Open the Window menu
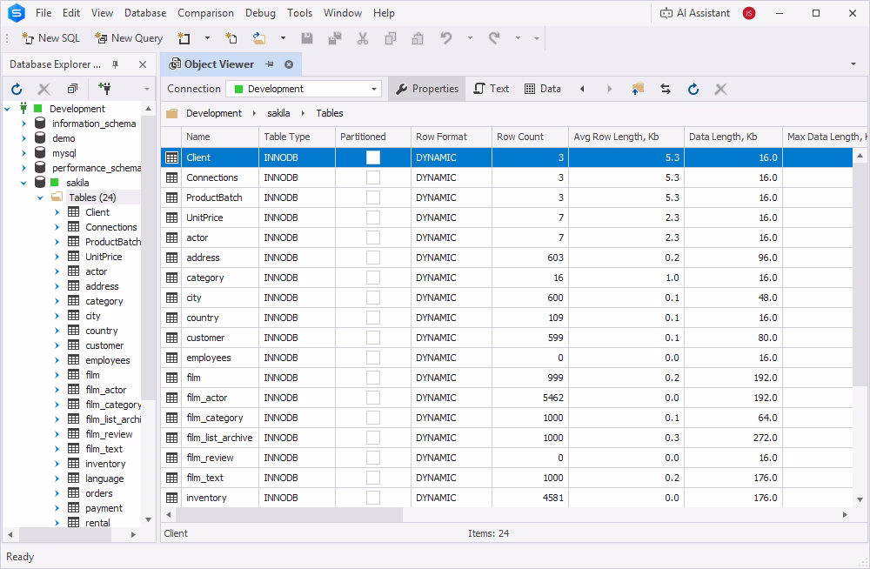 342,13
